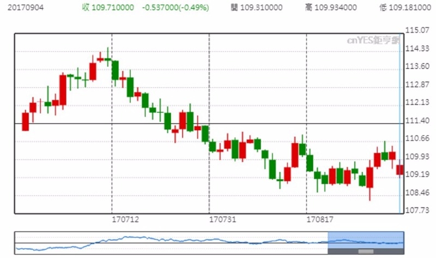
Task: Click the 114.33 price axis label
Action: tap(417, 48)
